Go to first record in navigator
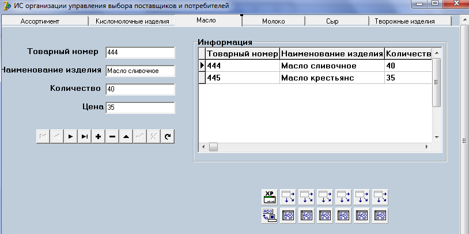Viewport: 469px width, 234px height. click(x=43, y=136)
